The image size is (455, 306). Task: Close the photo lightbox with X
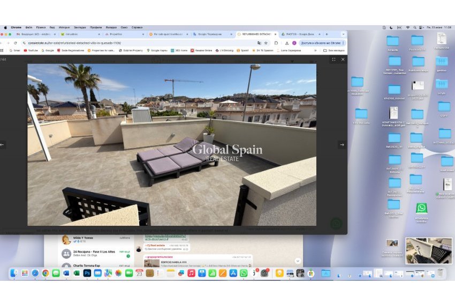343,59
